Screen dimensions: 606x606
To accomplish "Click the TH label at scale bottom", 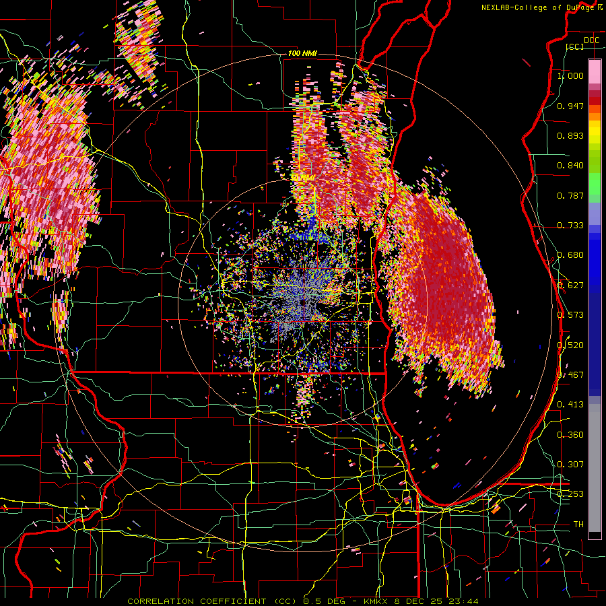I will pyautogui.click(x=578, y=525).
